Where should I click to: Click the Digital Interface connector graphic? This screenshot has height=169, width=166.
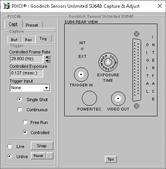coord(137,70)
